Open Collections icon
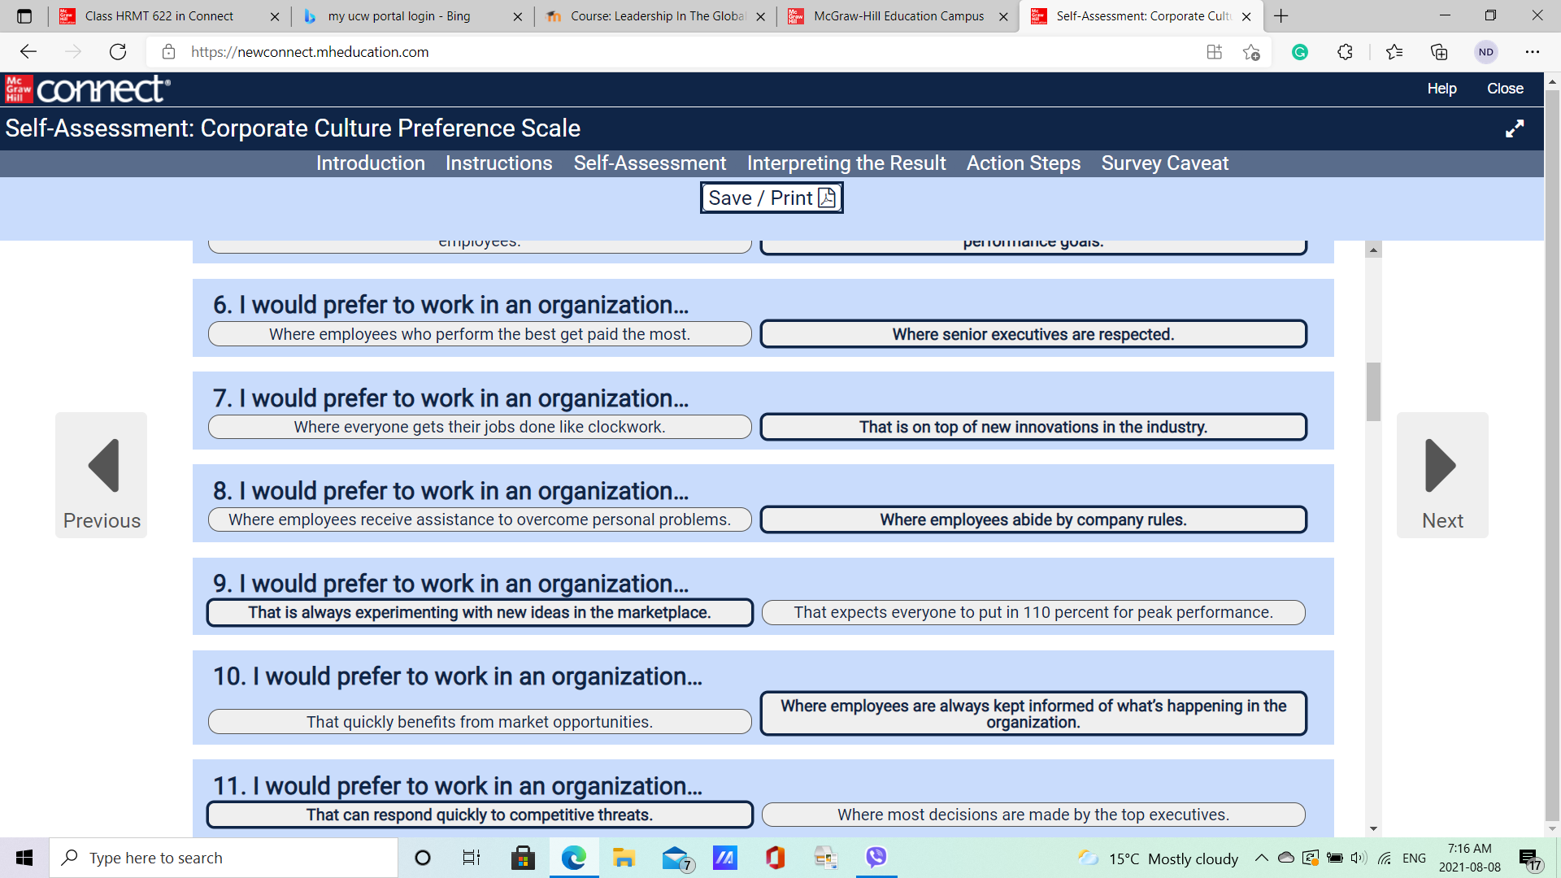 [x=1439, y=52]
